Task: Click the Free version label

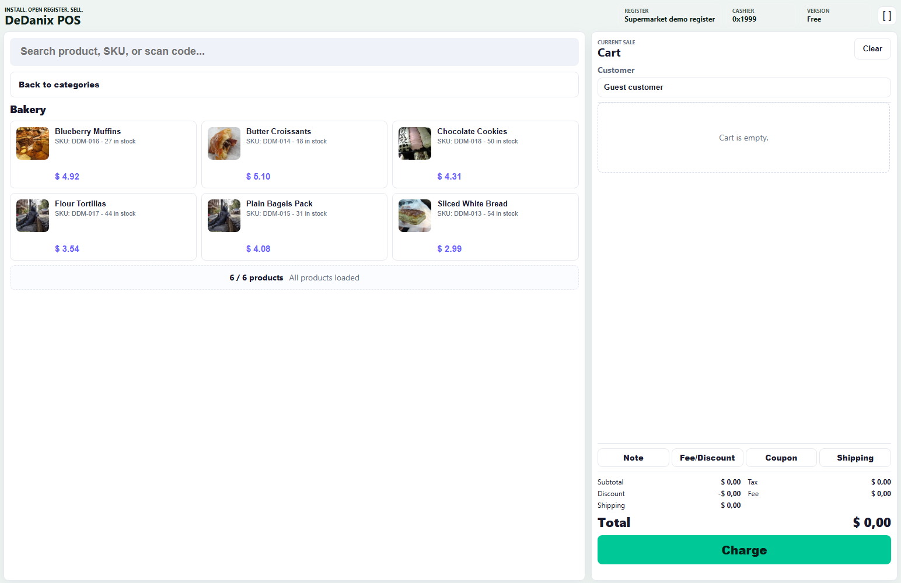Action: (813, 19)
